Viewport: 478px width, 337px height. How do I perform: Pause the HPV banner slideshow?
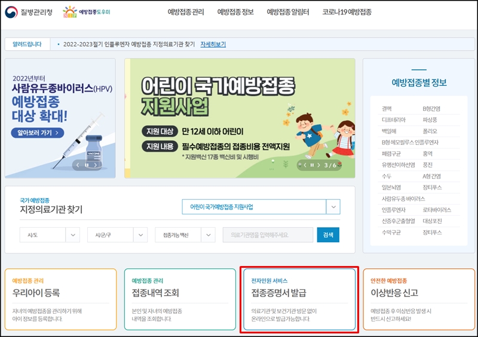pos(87,165)
